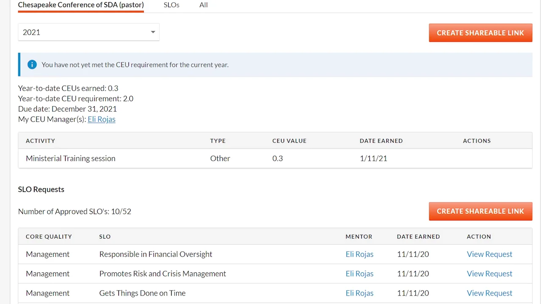541x304 pixels.
Task: Open mentor Eli Rojas in Gets Things Done row
Action: tap(359, 293)
